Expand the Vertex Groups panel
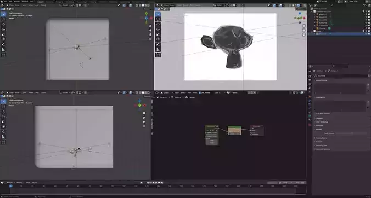 (x=321, y=80)
